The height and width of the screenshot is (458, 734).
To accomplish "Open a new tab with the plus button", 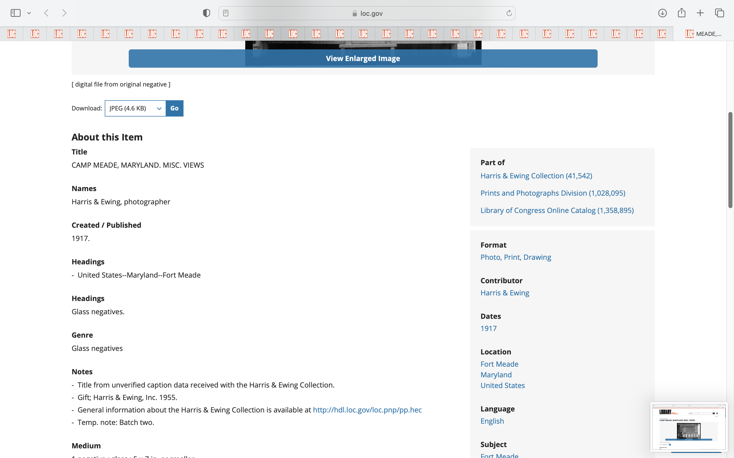I will tap(700, 13).
